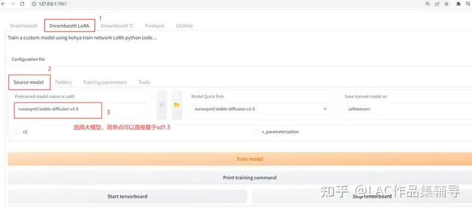Select the Source model sub-tab

tap(28, 82)
